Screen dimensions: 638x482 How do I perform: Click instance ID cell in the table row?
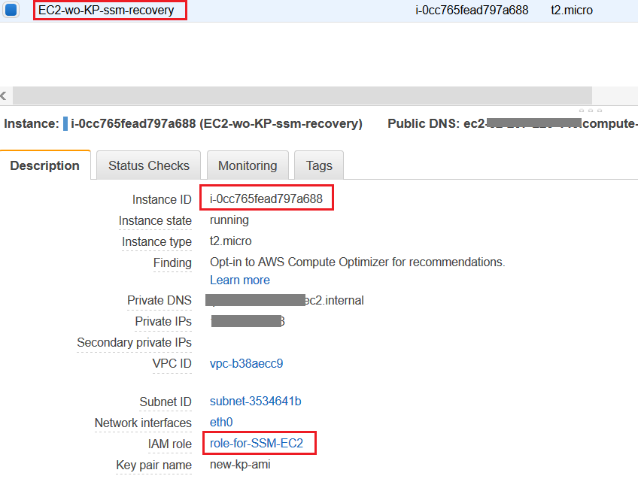[x=472, y=11]
